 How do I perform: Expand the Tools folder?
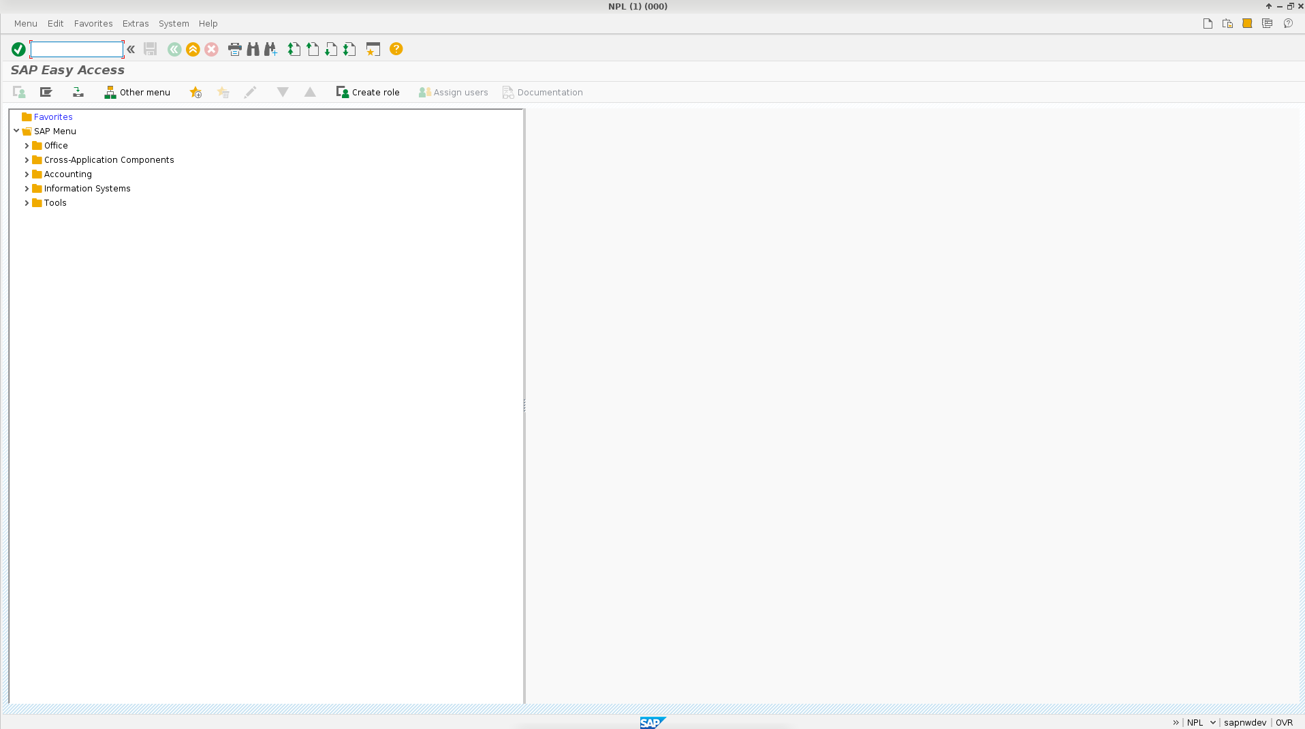tap(27, 203)
